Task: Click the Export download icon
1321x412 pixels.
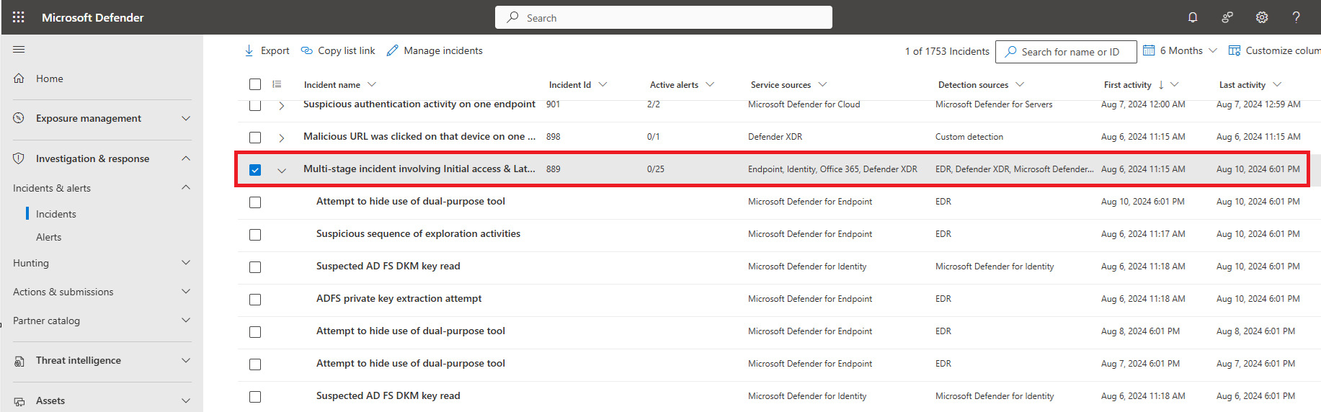Action: pos(249,50)
